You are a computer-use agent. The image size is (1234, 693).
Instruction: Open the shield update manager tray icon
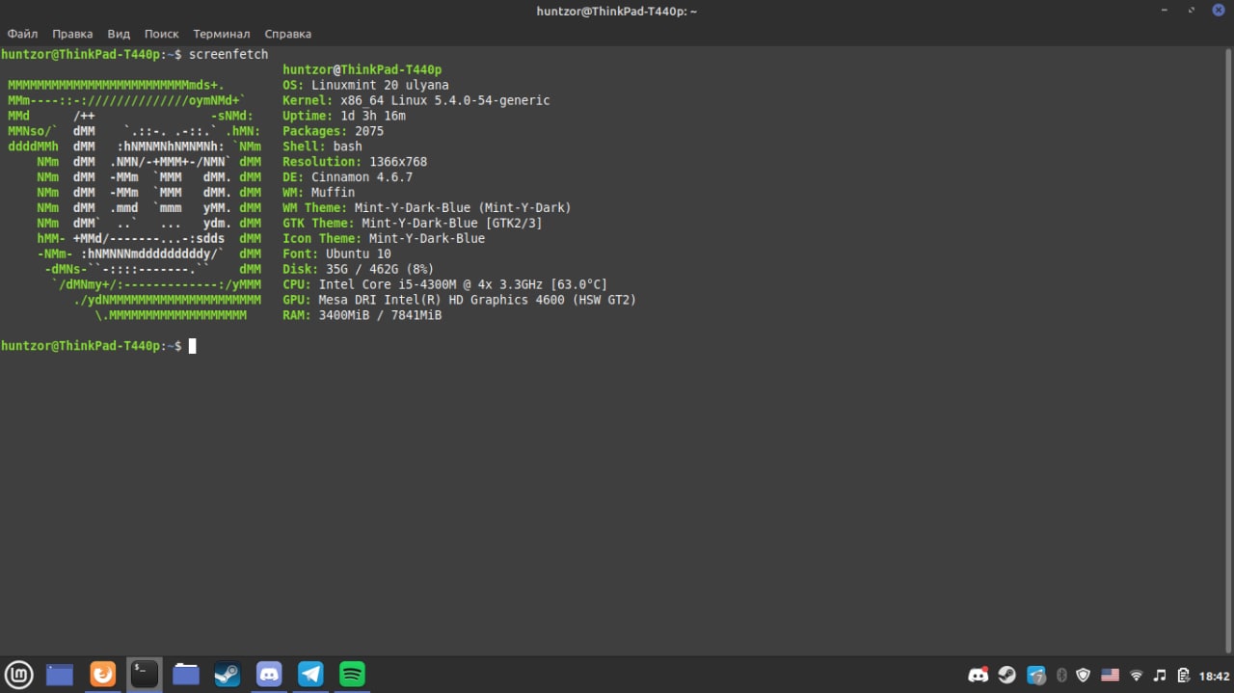1084,675
